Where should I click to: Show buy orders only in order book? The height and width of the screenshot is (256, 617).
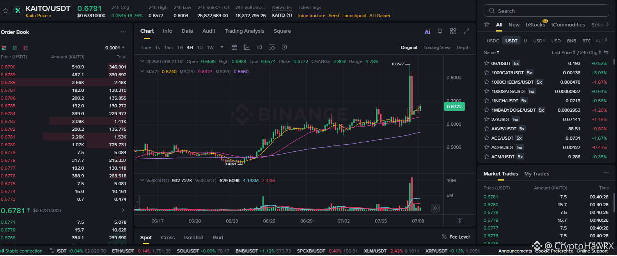[15, 48]
